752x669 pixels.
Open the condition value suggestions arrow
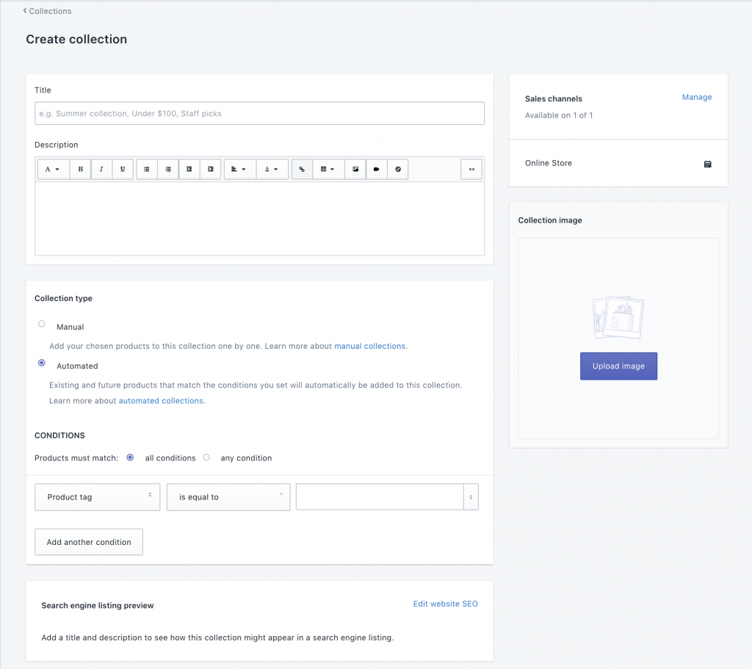pyautogui.click(x=471, y=497)
